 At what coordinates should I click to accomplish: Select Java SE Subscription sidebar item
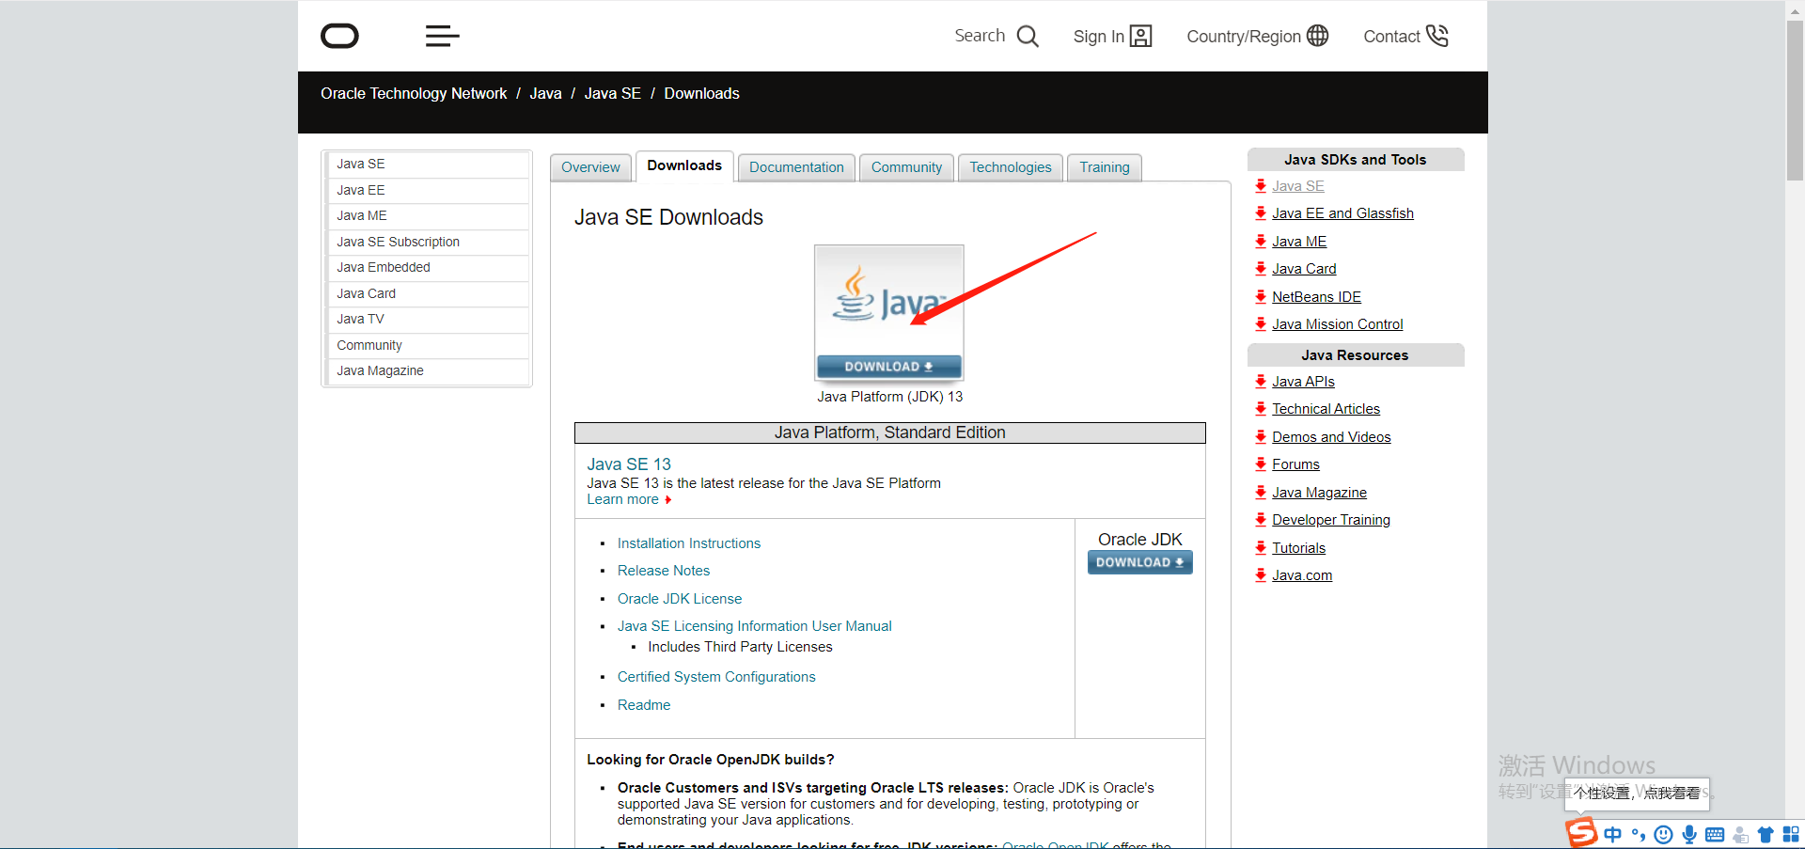pos(427,242)
